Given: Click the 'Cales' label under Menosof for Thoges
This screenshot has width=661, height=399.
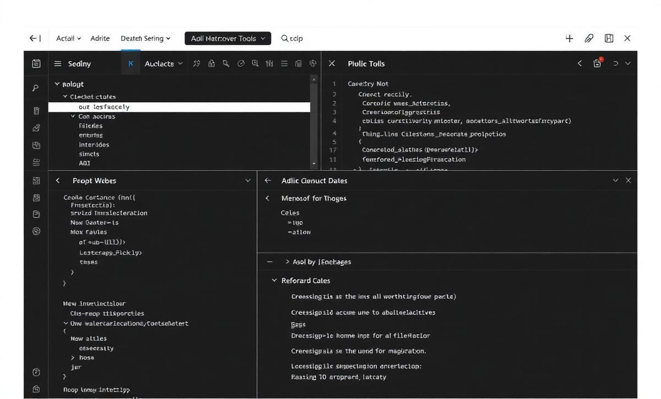Looking at the screenshot, I should click(x=290, y=213).
